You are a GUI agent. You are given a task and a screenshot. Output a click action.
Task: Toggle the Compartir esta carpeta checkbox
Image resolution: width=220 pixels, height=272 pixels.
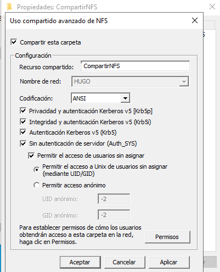[x=14, y=42]
